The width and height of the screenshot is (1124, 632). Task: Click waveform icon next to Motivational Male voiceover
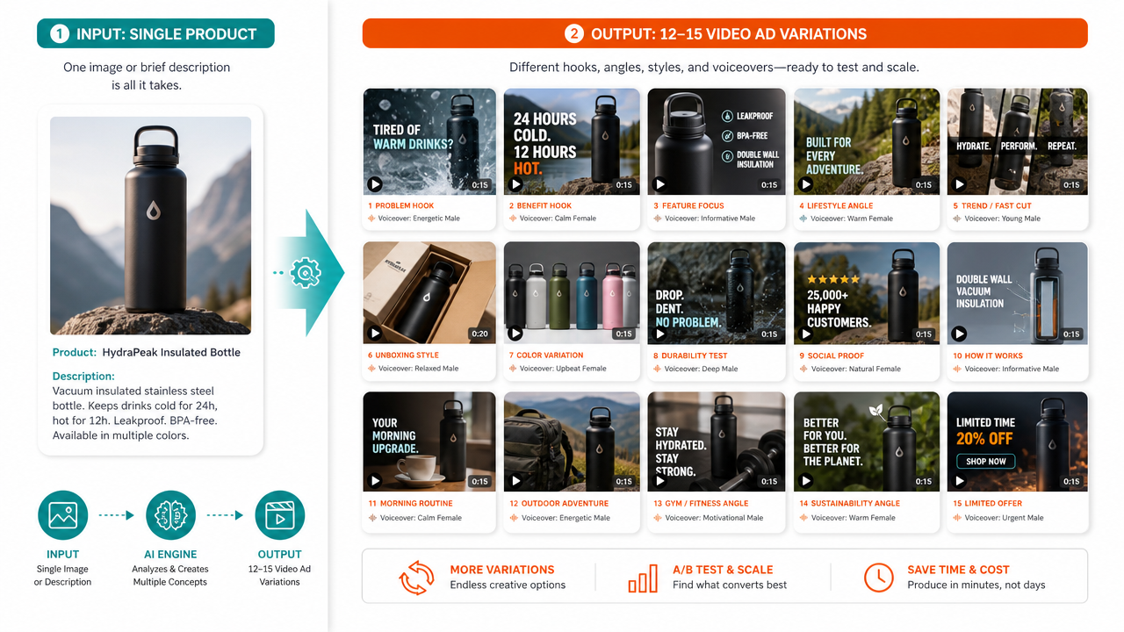tap(658, 518)
